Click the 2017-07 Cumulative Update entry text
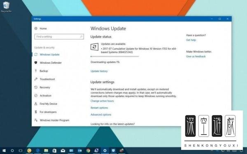 [x=139, y=50]
